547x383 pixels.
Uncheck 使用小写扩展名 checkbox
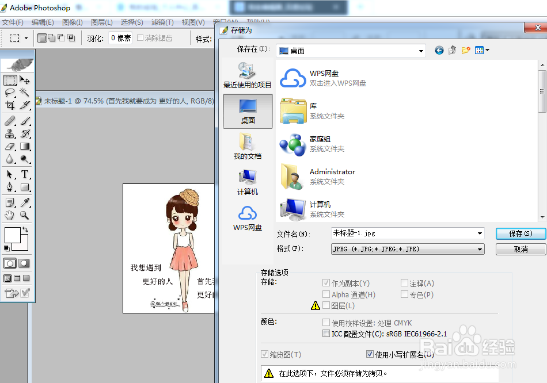point(370,354)
